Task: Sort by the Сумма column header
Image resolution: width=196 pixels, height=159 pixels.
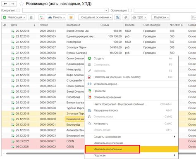Action: (x=105, y=25)
